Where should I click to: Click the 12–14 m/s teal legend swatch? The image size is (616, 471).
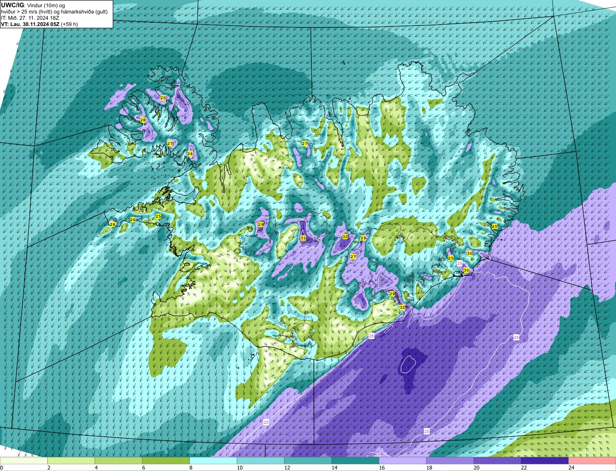coord(308,460)
